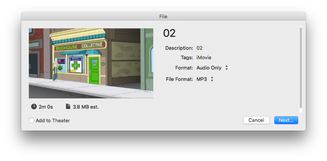327x161 pixels.
Task: Edit the Description field value 02
Action: point(200,48)
